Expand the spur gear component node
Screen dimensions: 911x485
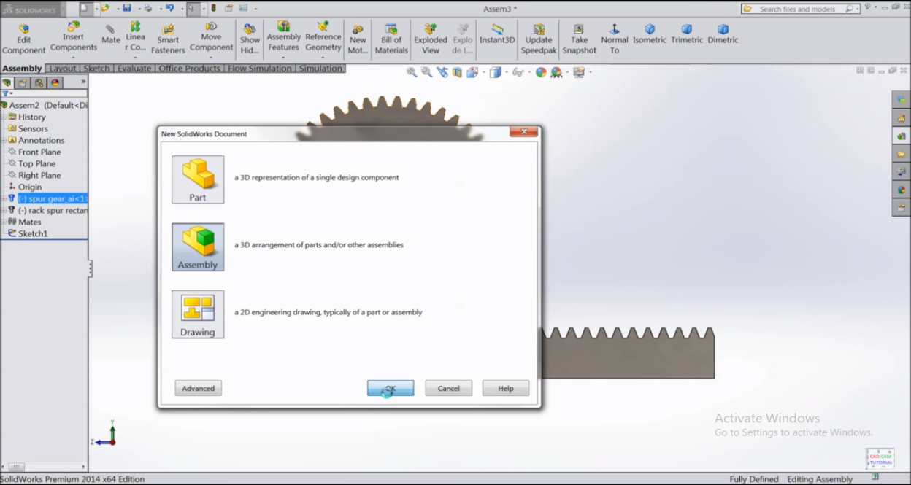click(x=4, y=198)
